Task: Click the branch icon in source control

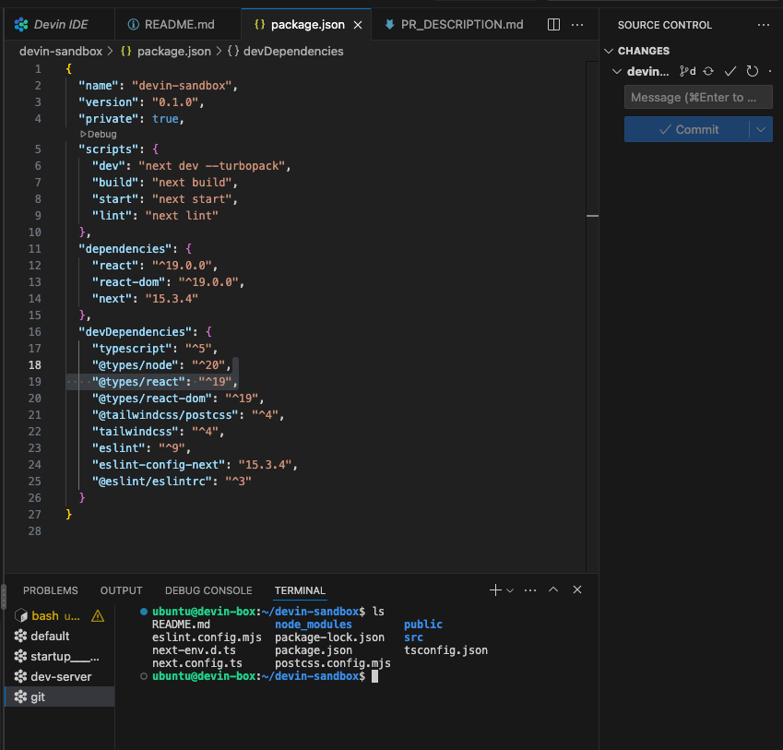Action: coord(687,71)
